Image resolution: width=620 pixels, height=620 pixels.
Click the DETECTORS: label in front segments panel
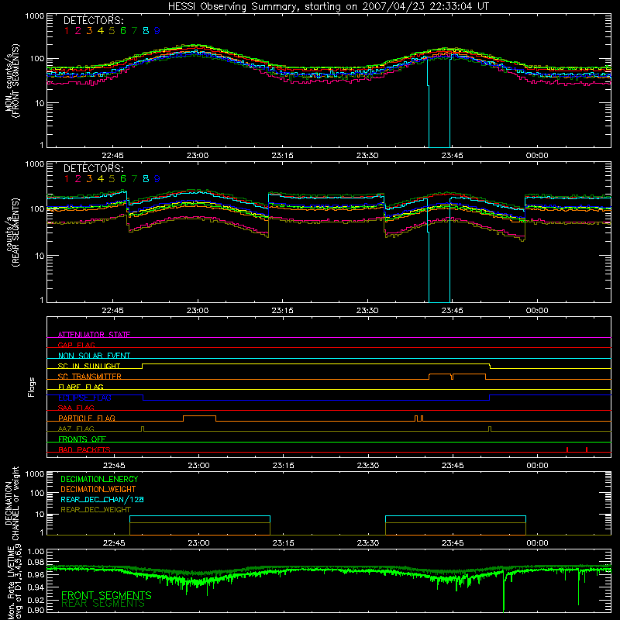94,21
